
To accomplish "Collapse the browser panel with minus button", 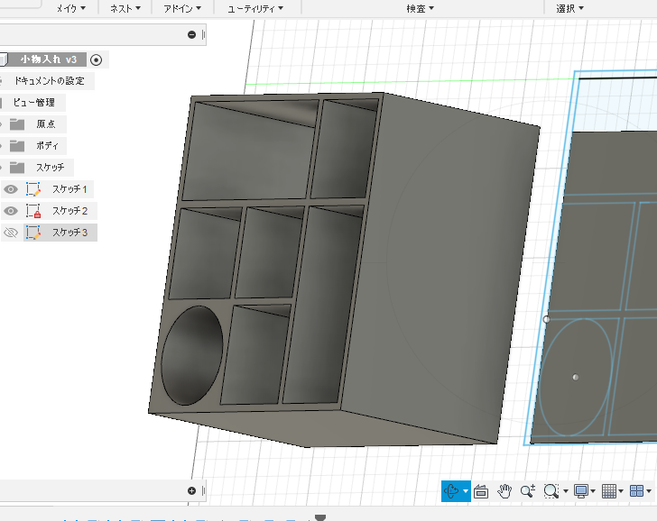I will tap(191, 35).
